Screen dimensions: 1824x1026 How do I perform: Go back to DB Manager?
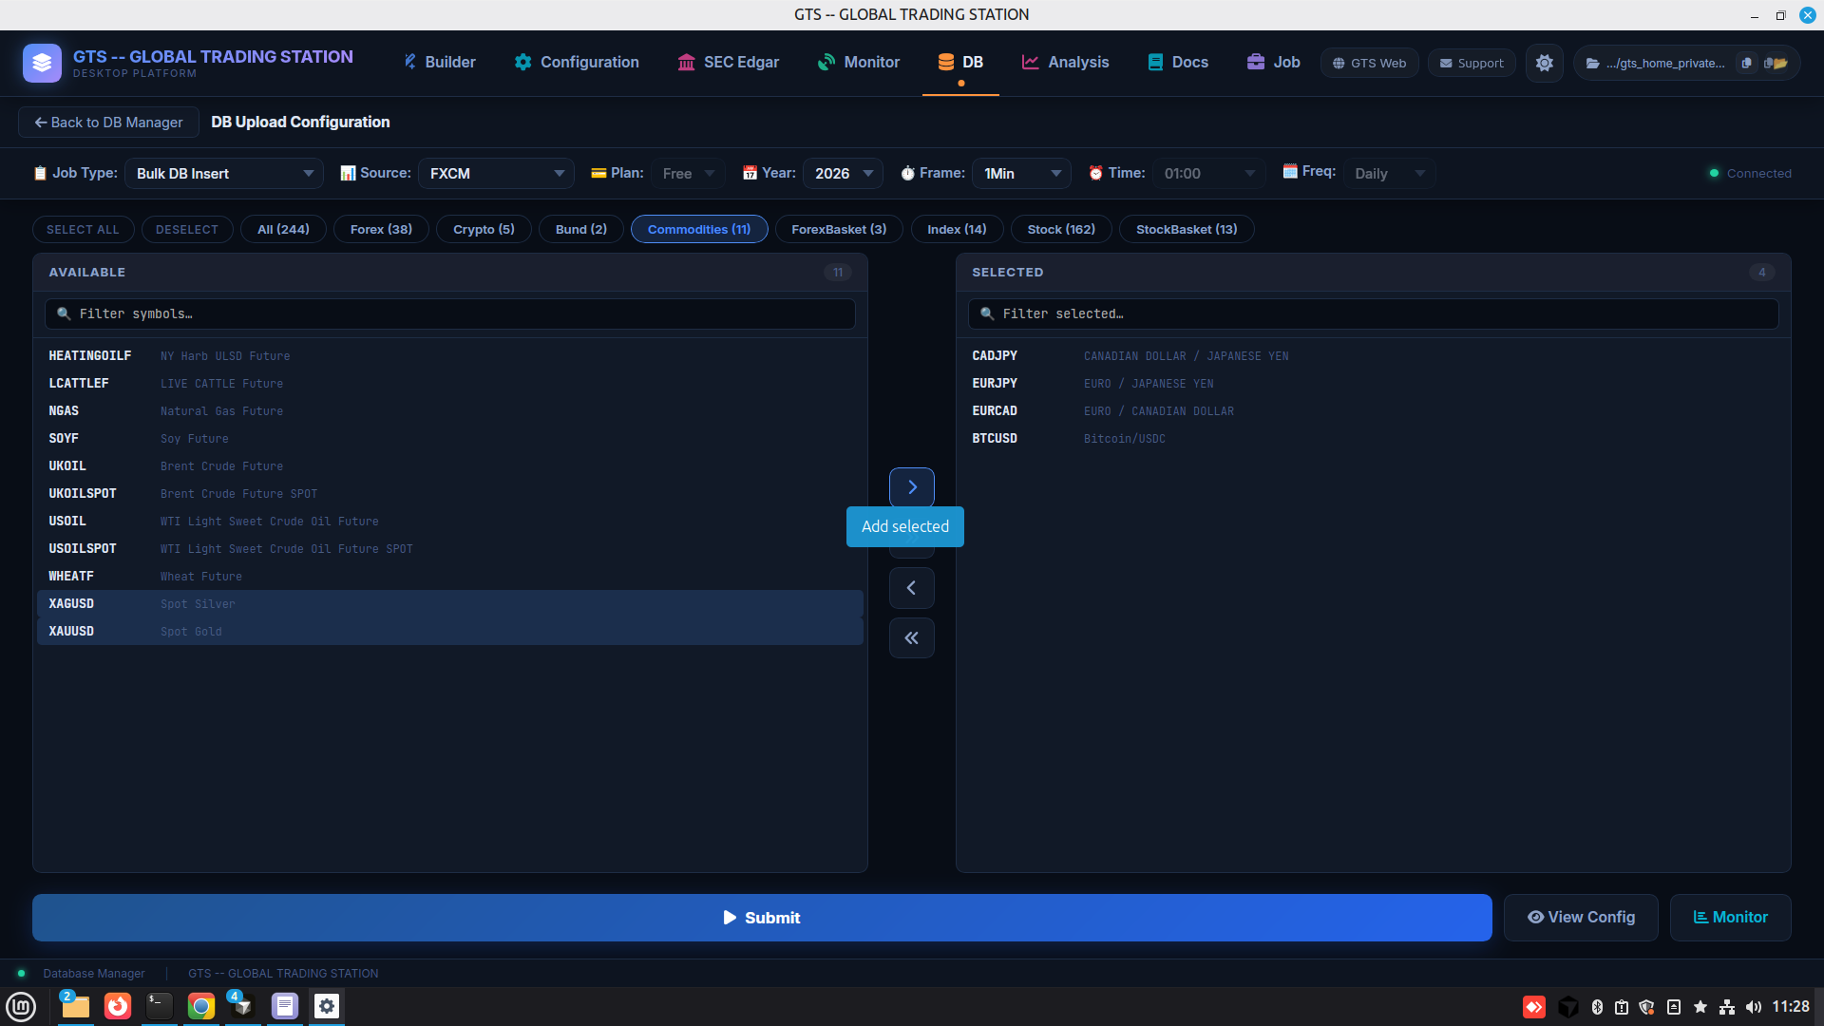pos(108,123)
